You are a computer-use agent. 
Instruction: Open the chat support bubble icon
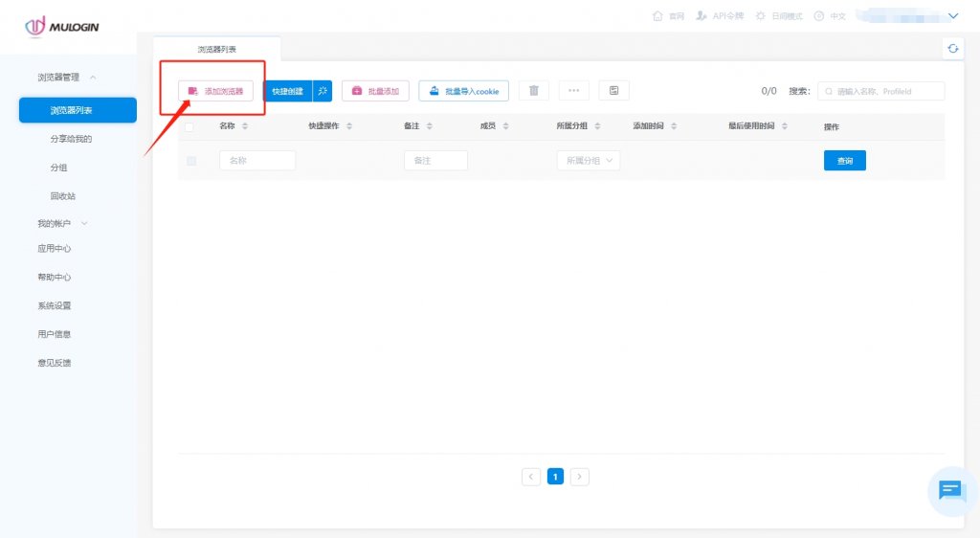tap(950, 490)
